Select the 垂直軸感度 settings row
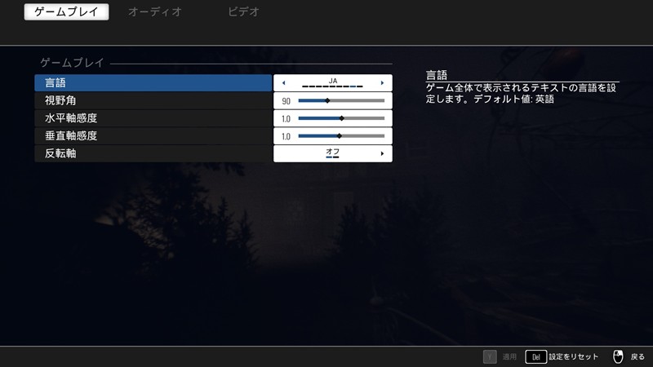The width and height of the screenshot is (653, 367). pyautogui.click(x=153, y=135)
